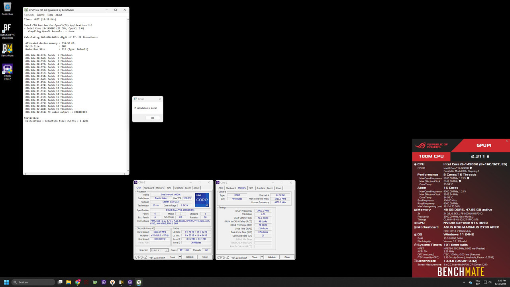Screen dimensions: 510x287
Task: Open the Tools menu in GPUPI
Action: point(50,15)
